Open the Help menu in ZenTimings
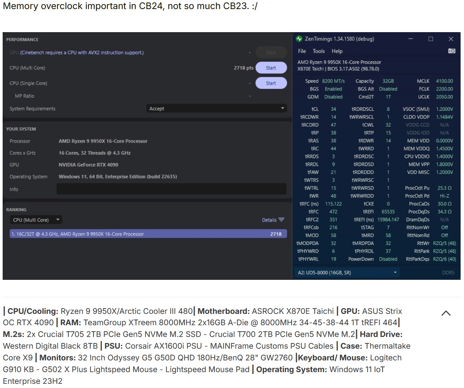464x388 pixels. [337, 51]
